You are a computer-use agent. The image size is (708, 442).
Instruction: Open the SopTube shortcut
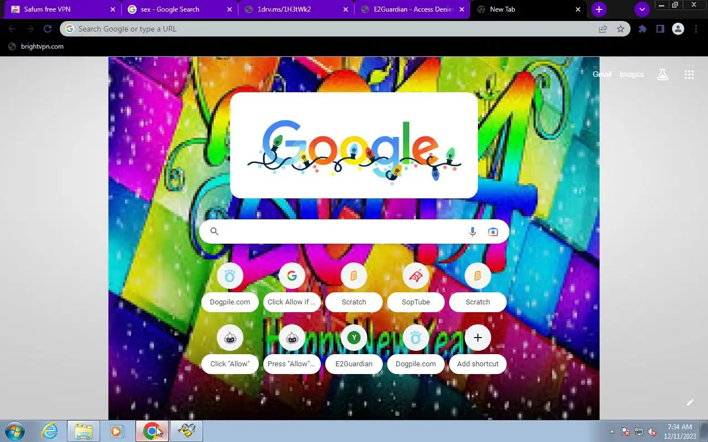tap(416, 288)
